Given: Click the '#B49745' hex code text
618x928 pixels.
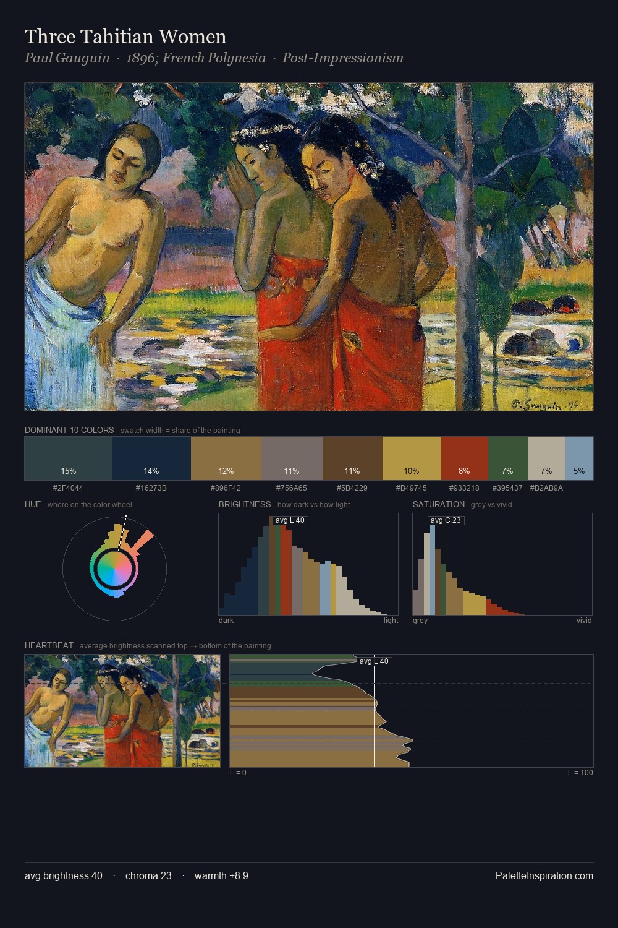Looking at the screenshot, I should pyautogui.click(x=412, y=488).
